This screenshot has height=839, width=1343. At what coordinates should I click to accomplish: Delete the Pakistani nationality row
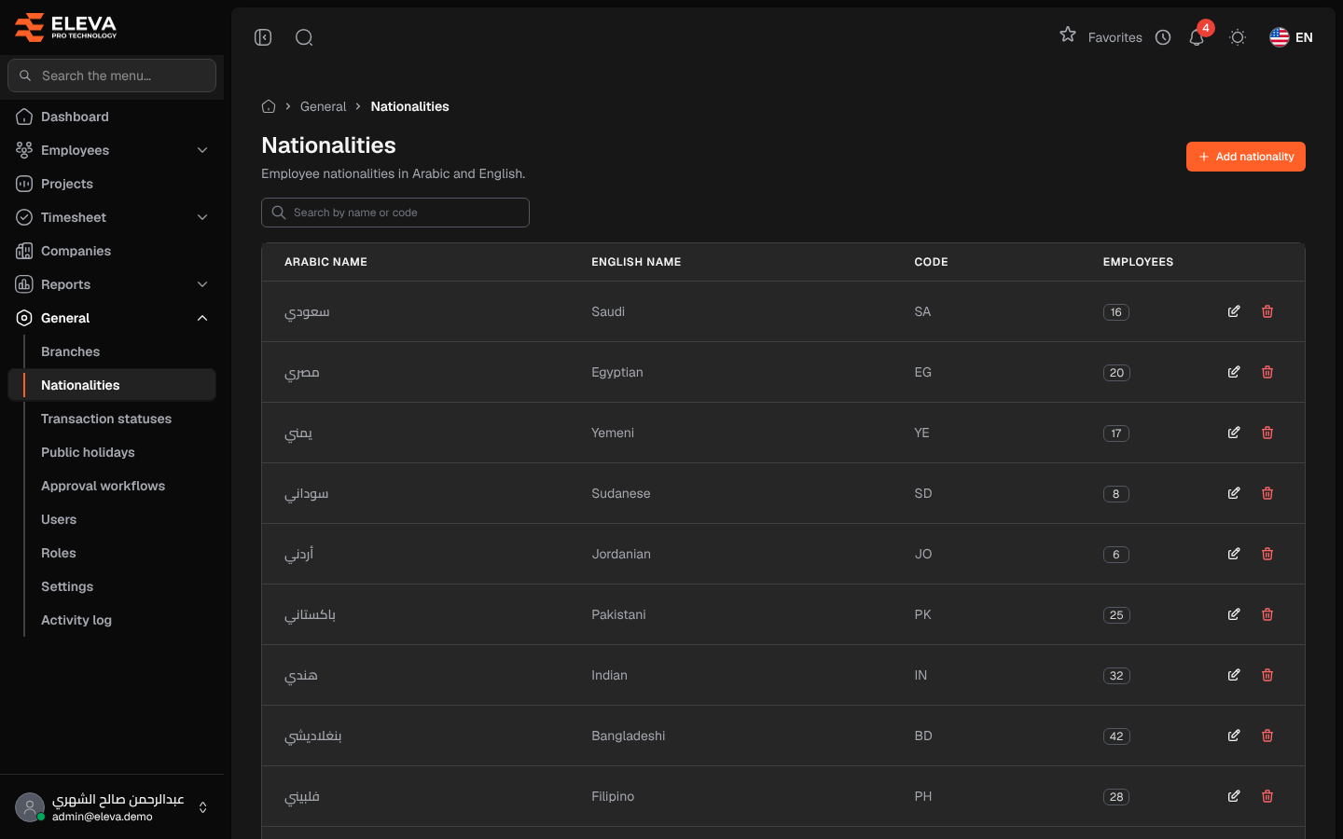click(1267, 614)
